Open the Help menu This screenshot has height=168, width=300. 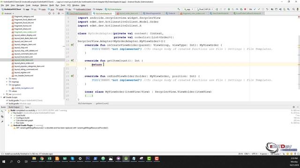[x=83, y=5]
